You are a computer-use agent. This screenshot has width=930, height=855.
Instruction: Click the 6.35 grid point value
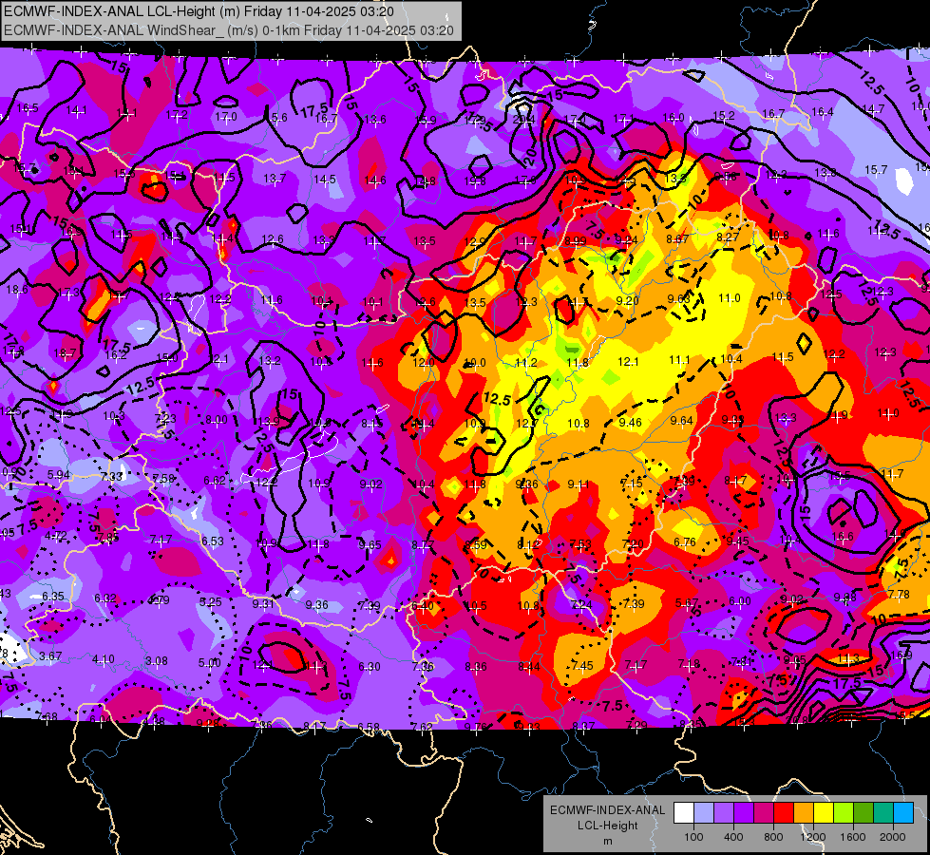pyautogui.click(x=53, y=596)
